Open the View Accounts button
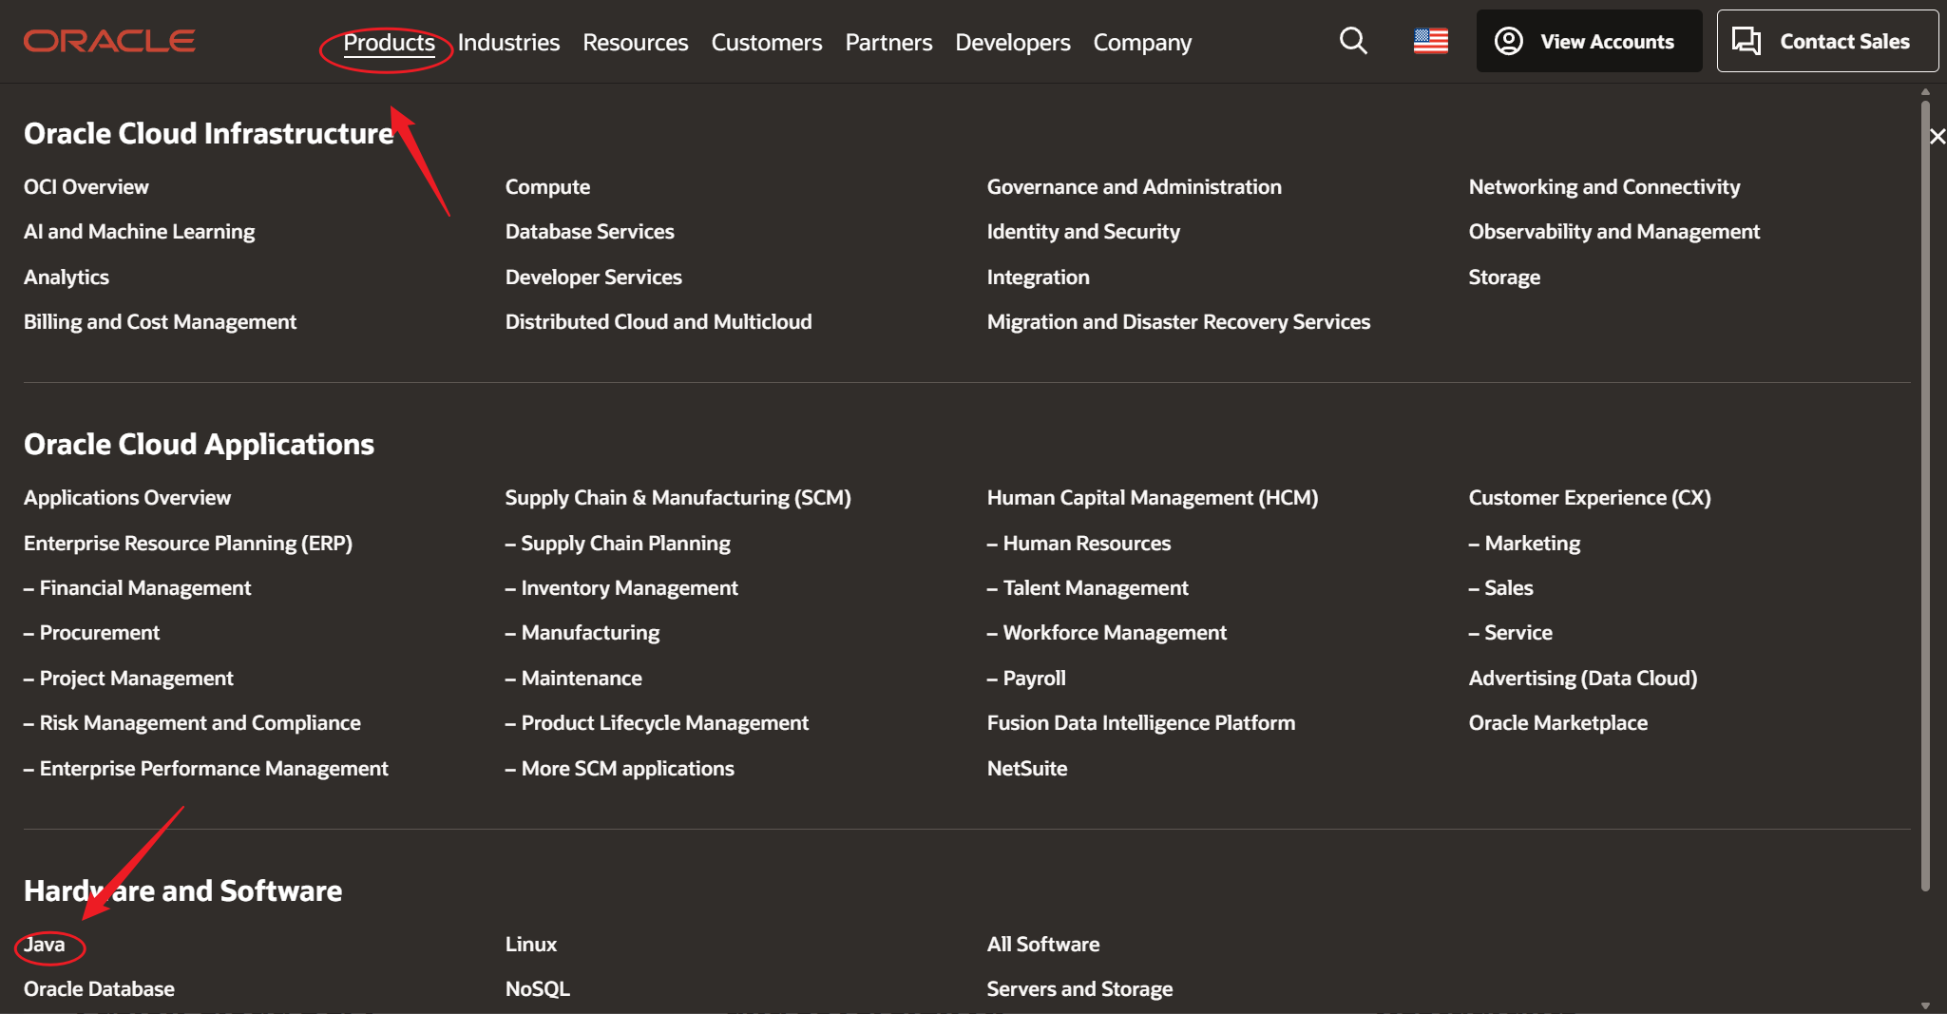Viewport: 1947px width, 1014px height. [x=1589, y=41]
